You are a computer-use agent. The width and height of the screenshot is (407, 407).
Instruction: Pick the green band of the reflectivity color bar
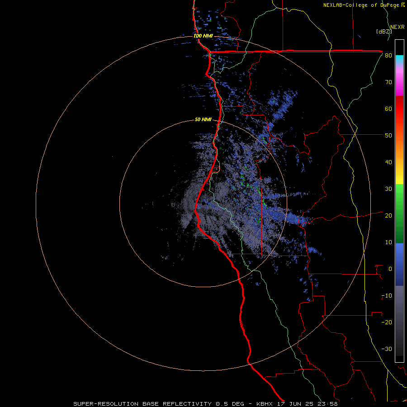point(399,213)
